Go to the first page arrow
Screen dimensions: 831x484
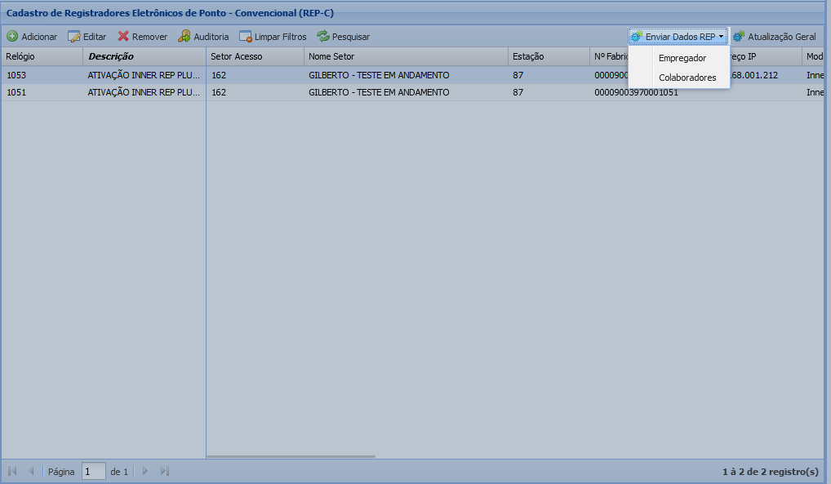pos(13,471)
